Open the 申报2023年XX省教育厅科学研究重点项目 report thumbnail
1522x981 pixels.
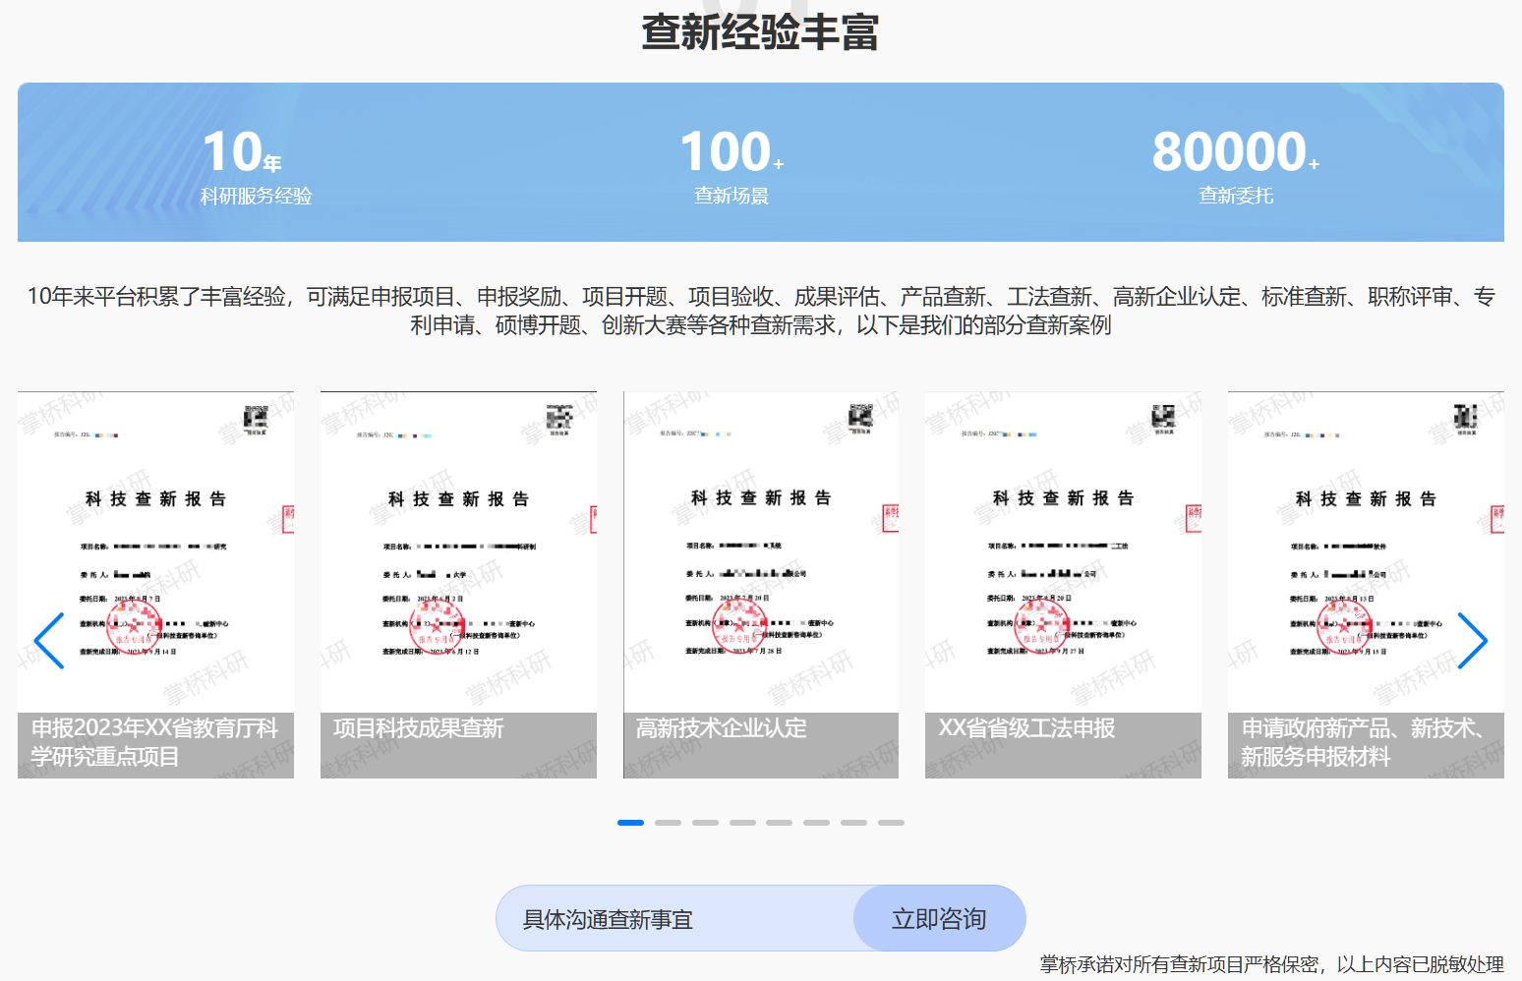click(x=155, y=585)
